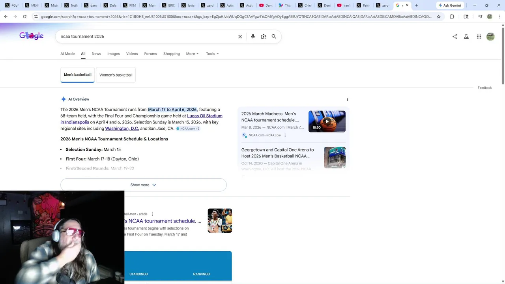Screen dimensions: 505x284
Task: Click the highlighted March 17 to April 6, 2026 text
Action: click(172, 110)
